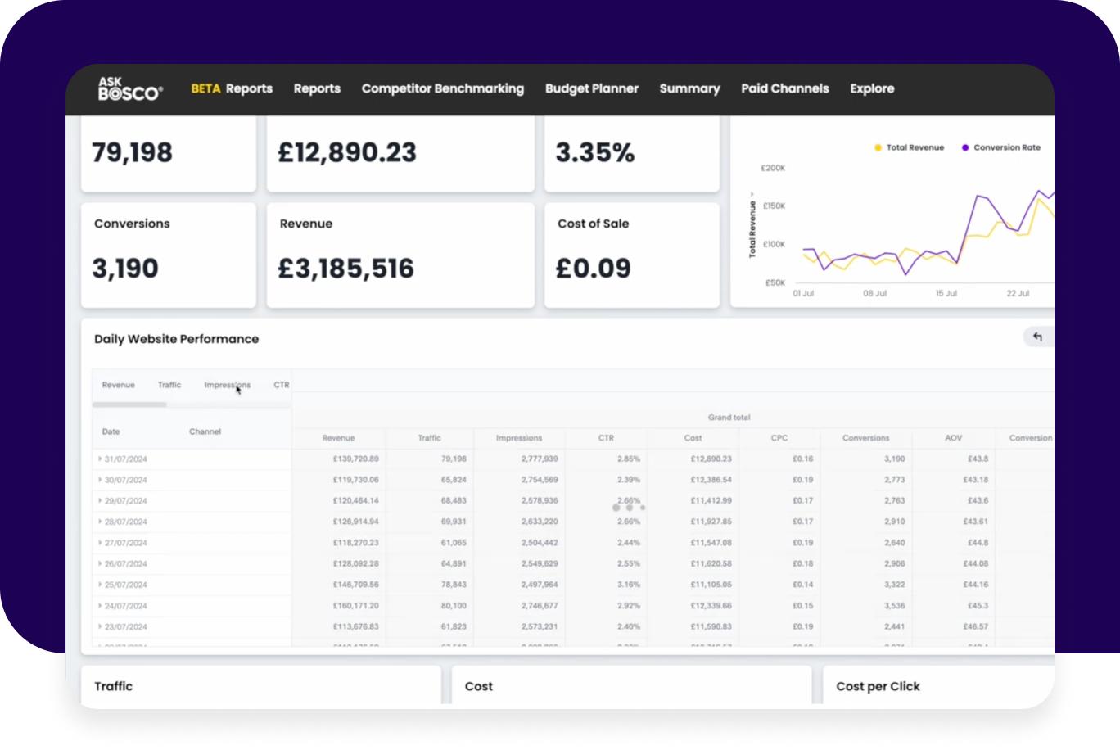The height and width of the screenshot is (750, 1120).
Task: Open the BETA Reports menu item
Action: (x=232, y=88)
